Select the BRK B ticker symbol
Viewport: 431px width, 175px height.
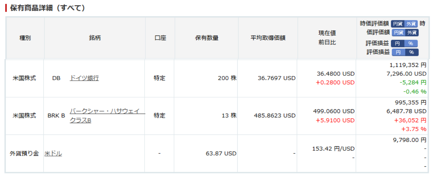coord(57,116)
